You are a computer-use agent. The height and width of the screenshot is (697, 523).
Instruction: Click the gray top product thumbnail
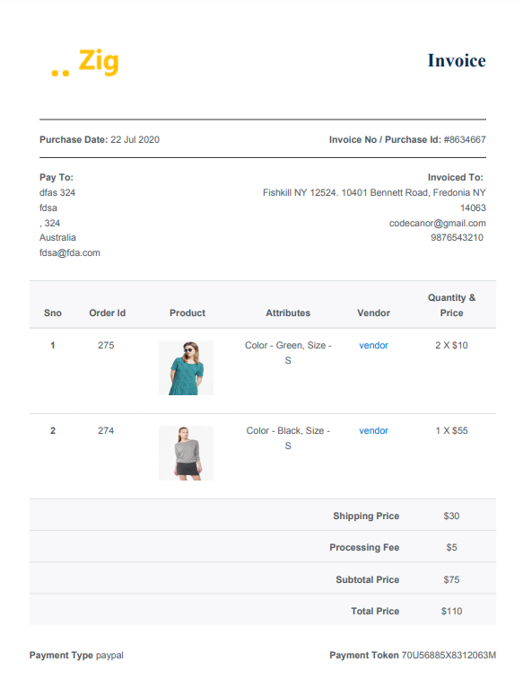(x=186, y=453)
